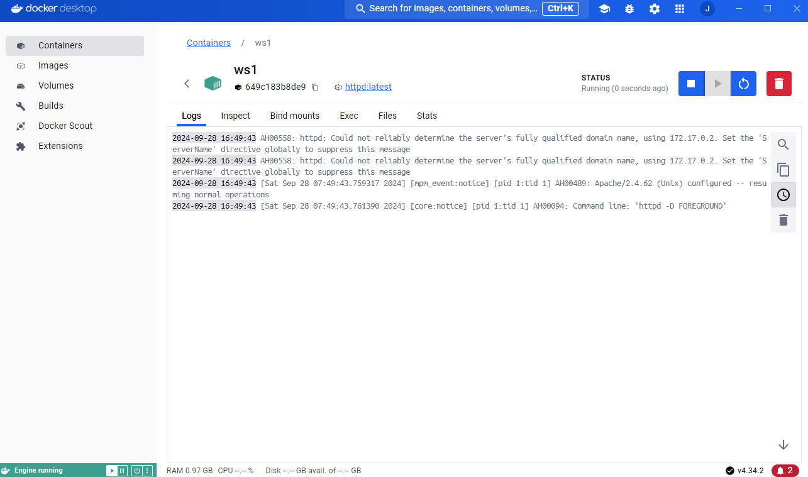808x477 pixels.
Task: Click the greyed-out Start container button
Action: pyautogui.click(x=717, y=84)
